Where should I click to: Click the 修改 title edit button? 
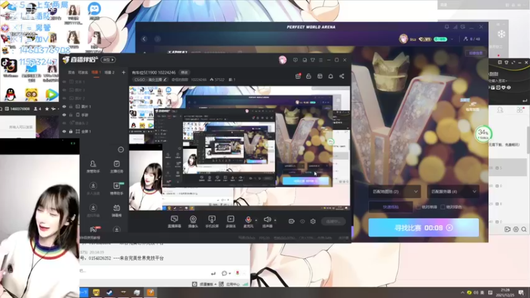184,72
